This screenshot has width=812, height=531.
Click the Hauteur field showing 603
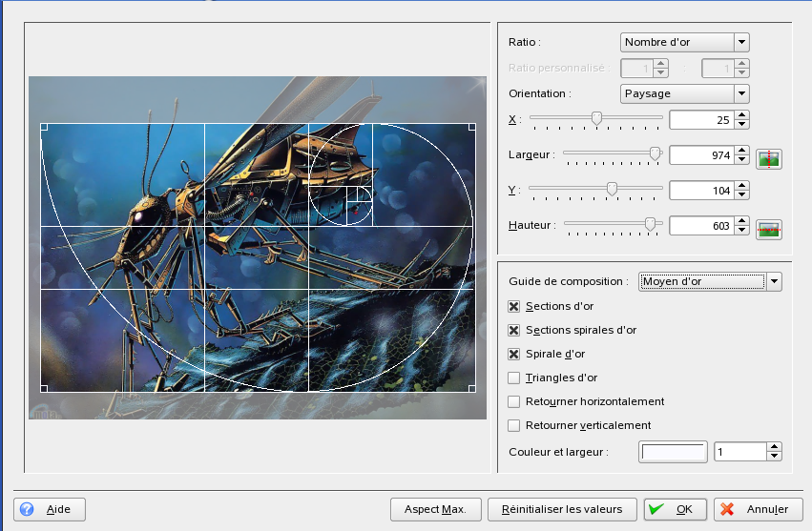point(701,226)
